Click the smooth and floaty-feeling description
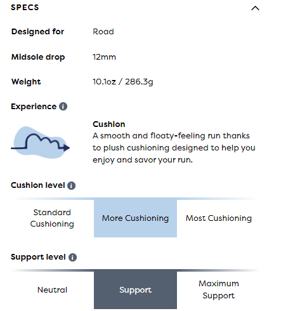The height and width of the screenshot is (311, 281). (x=174, y=148)
